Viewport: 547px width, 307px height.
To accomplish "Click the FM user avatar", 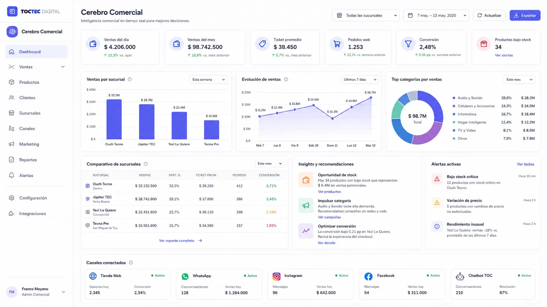I will coord(12,292).
